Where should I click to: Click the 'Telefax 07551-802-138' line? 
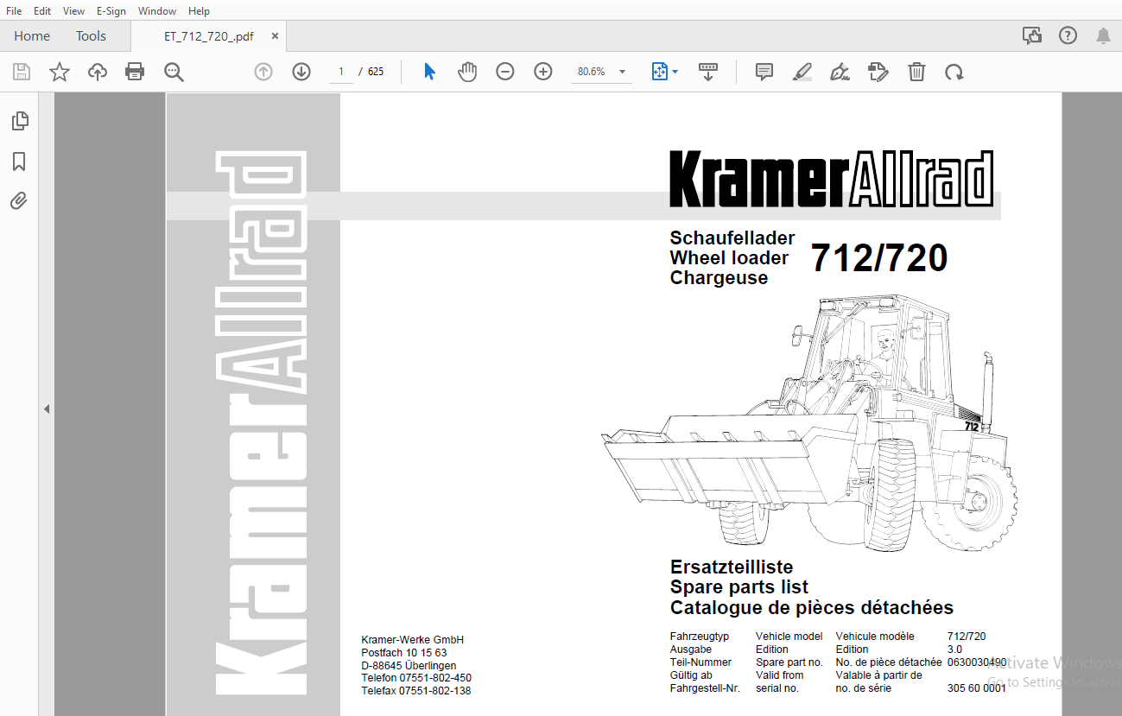(x=416, y=691)
